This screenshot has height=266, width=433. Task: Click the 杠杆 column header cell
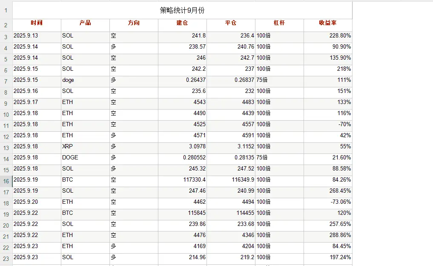[x=279, y=25]
